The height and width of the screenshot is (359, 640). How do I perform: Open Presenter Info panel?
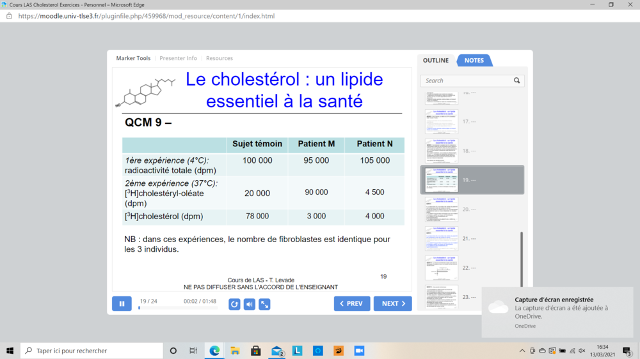click(x=178, y=58)
